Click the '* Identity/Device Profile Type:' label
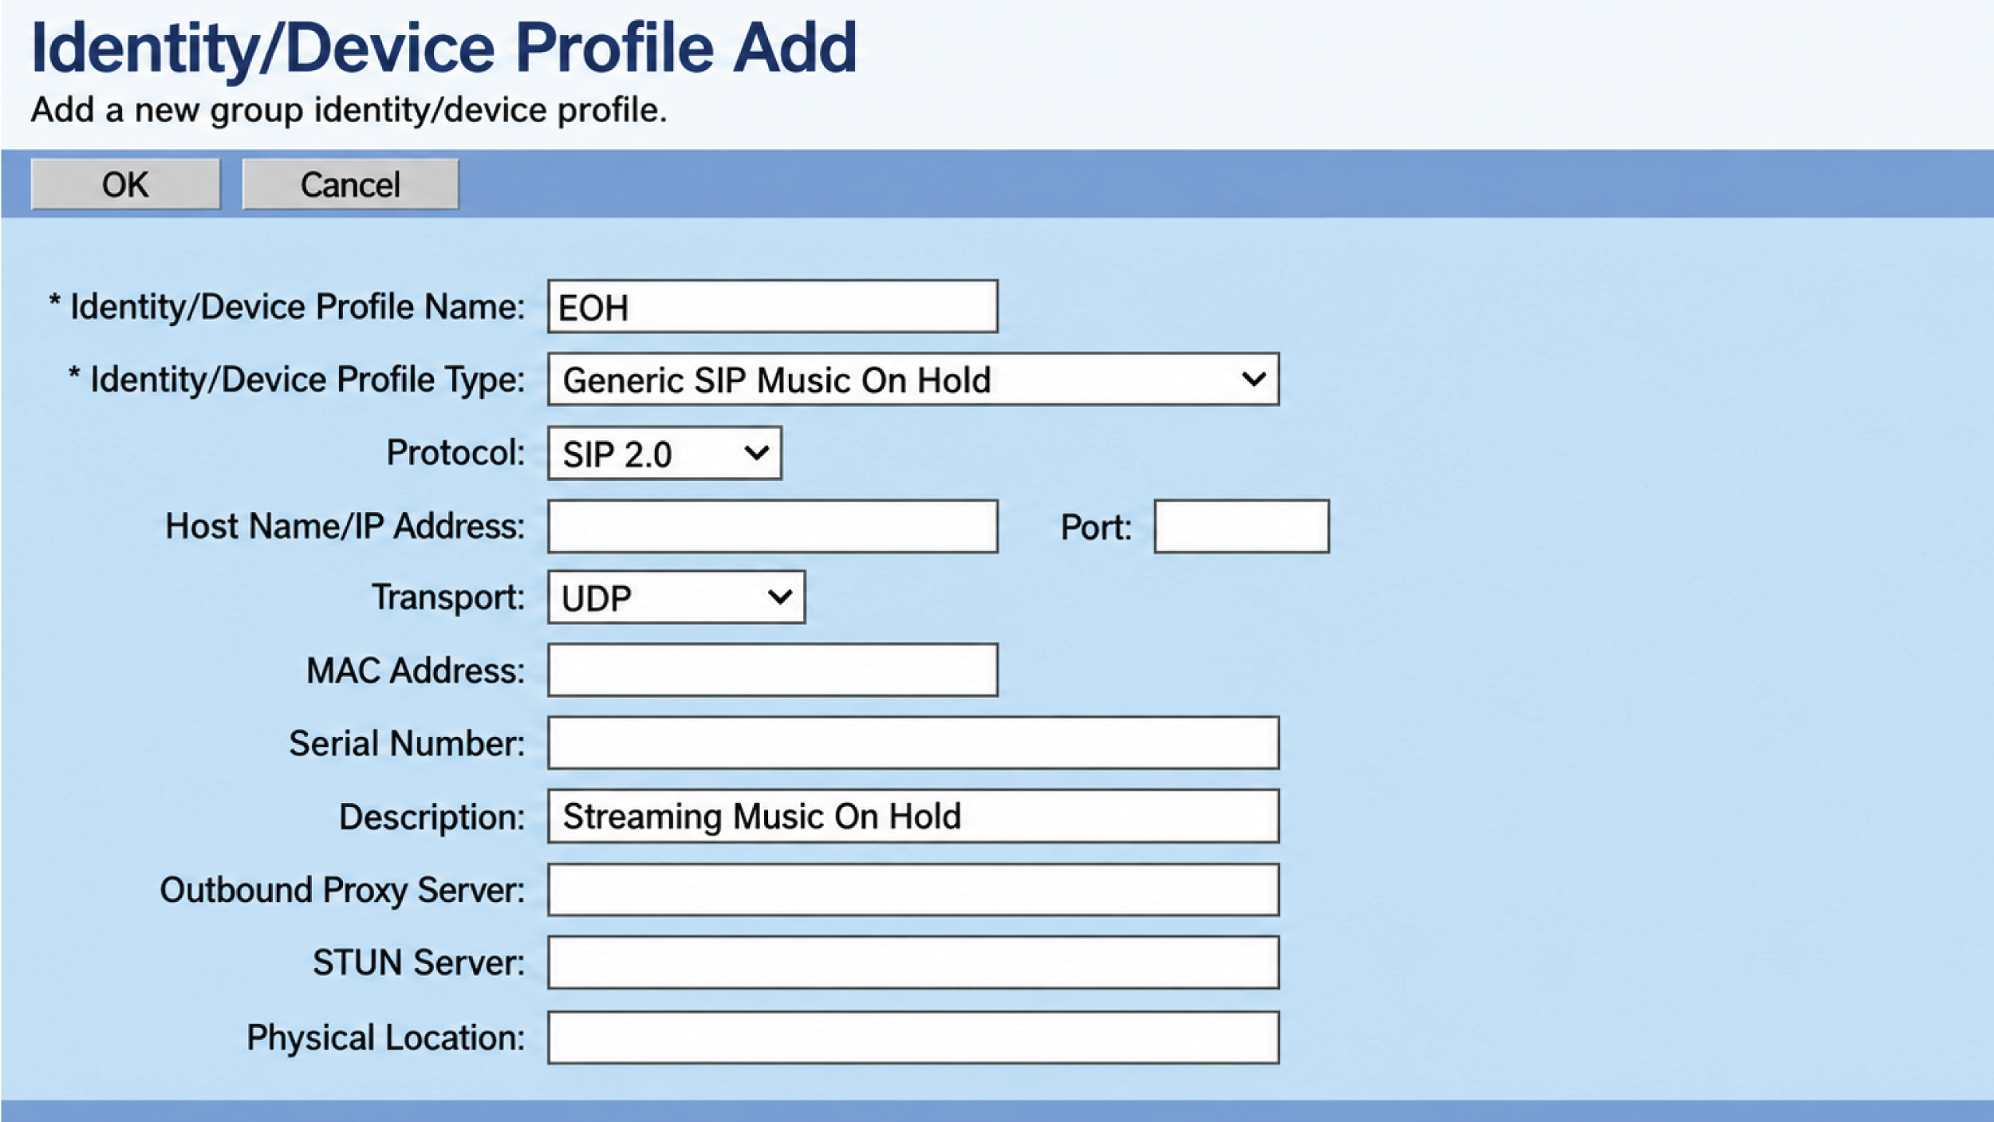 click(297, 380)
